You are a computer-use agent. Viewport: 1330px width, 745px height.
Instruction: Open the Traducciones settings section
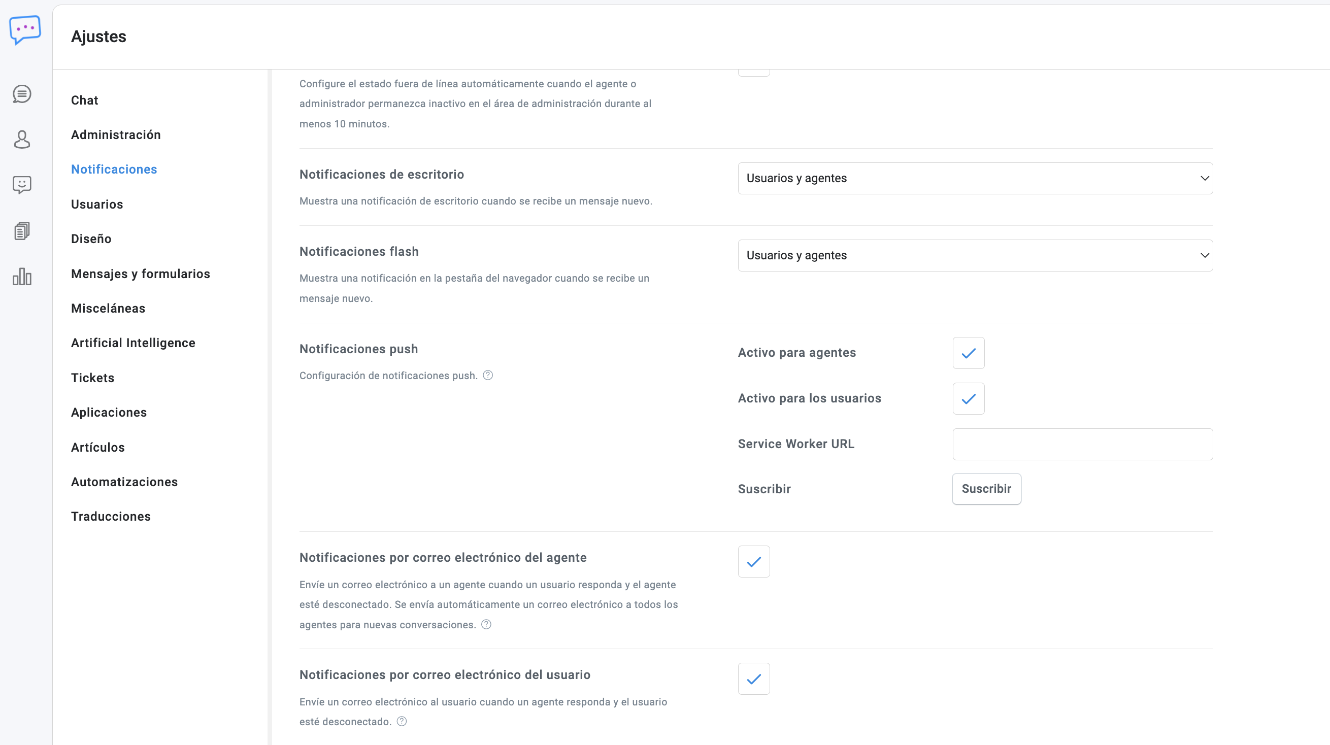(x=111, y=516)
